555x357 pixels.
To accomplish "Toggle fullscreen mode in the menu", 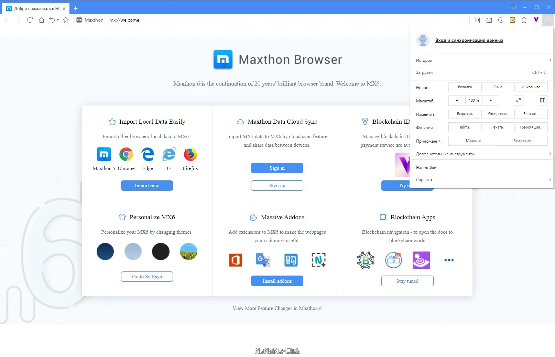I will click(519, 100).
